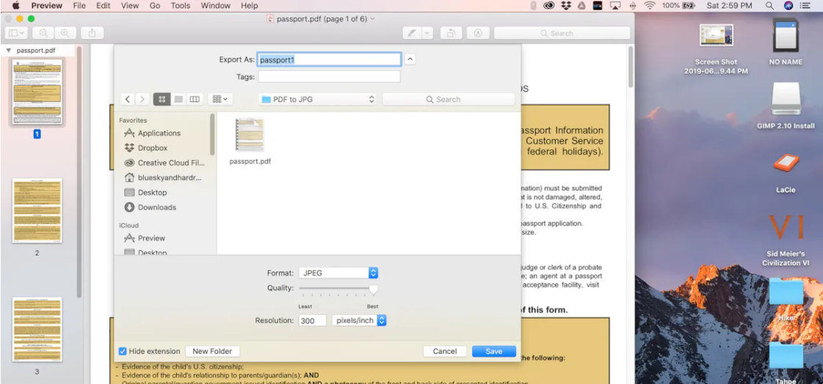Open the Notification Center menu bar icon

coord(805,6)
